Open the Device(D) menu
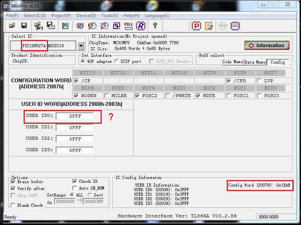Screen dimensions: 301x225 (x=86, y=16)
